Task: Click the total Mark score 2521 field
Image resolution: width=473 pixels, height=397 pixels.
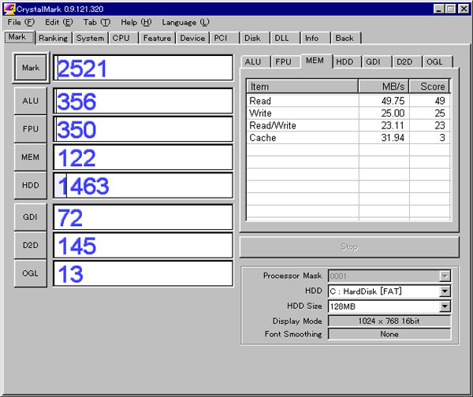Action: click(143, 68)
